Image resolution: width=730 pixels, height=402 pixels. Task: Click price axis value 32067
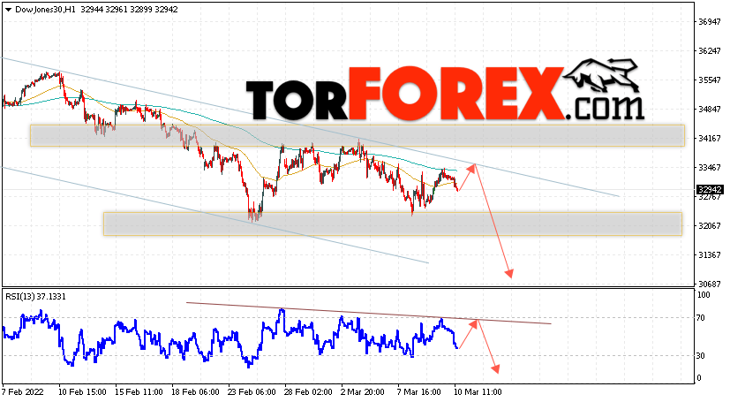point(710,226)
